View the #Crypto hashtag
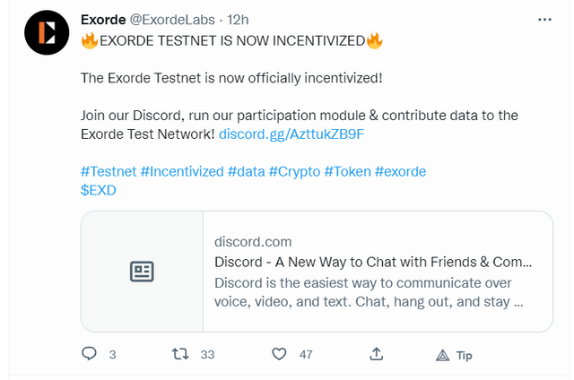Image resolution: width=574 pixels, height=380 pixels. pos(294,171)
